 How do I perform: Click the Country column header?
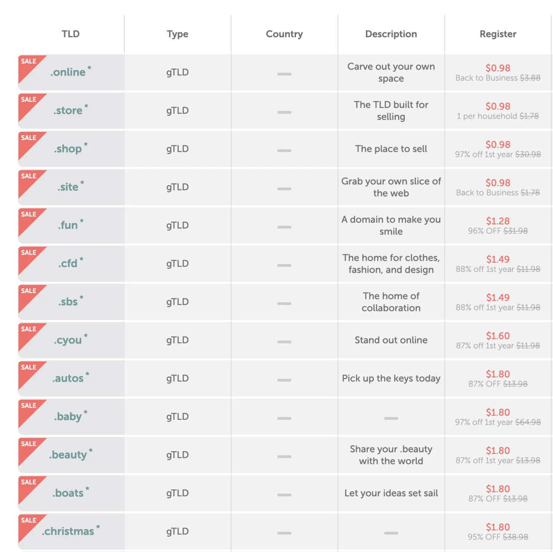click(x=284, y=34)
